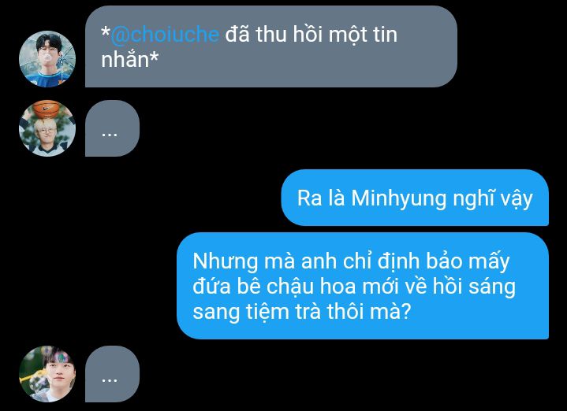Viewport: 567px width, 411px height.
Task: Open the bottom avatar with purple hair
Action: click(x=47, y=374)
